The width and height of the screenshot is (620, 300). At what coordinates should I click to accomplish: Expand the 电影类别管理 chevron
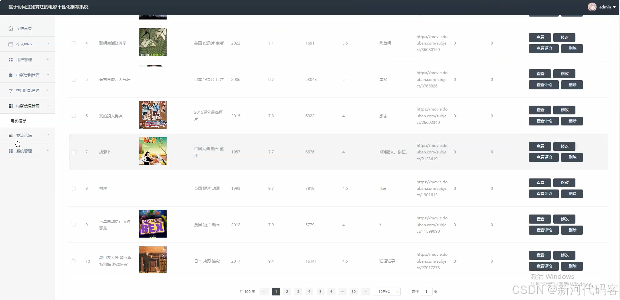pyautogui.click(x=48, y=75)
